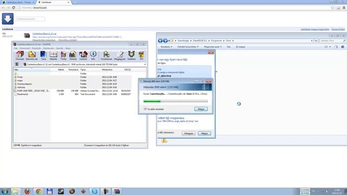This screenshot has height=195, width=347.
Task: Open CanterburyBasicv1 rar download link
Action: click(x=44, y=34)
